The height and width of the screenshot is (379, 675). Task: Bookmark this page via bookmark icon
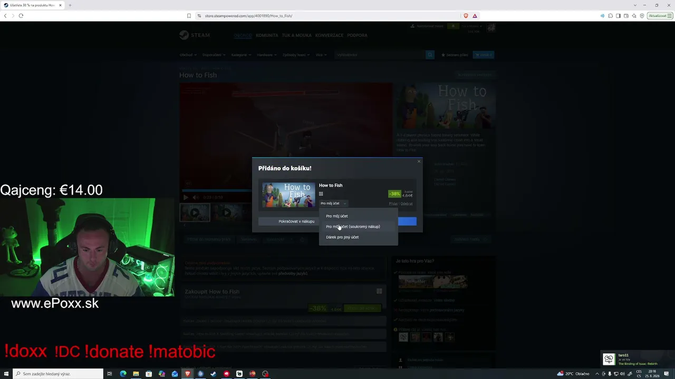tap(189, 16)
